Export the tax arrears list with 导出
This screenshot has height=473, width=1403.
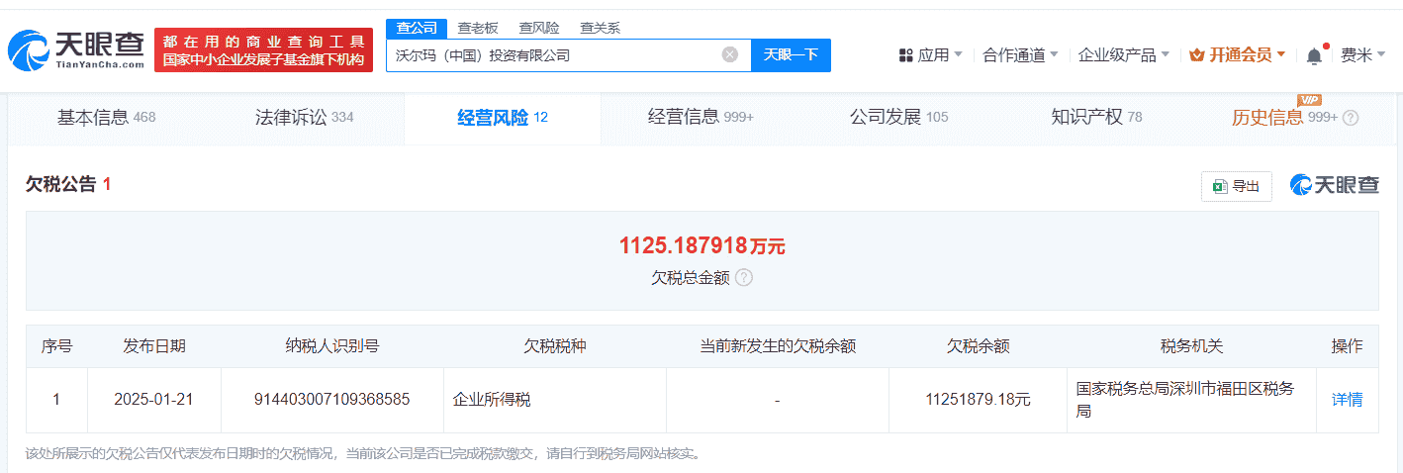coord(1237,186)
